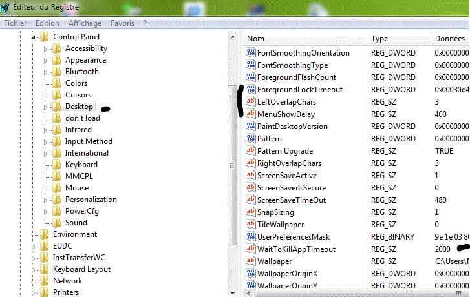
Task: Open the Affichage menu
Action: [x=85, y=23]
